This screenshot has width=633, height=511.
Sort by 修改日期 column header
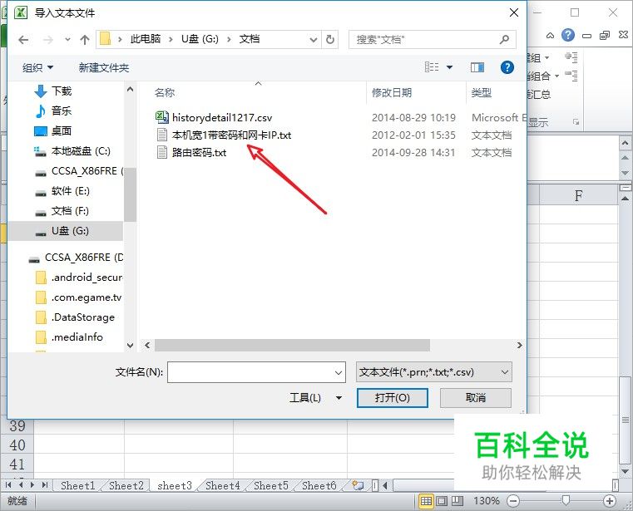coord(392,93)
